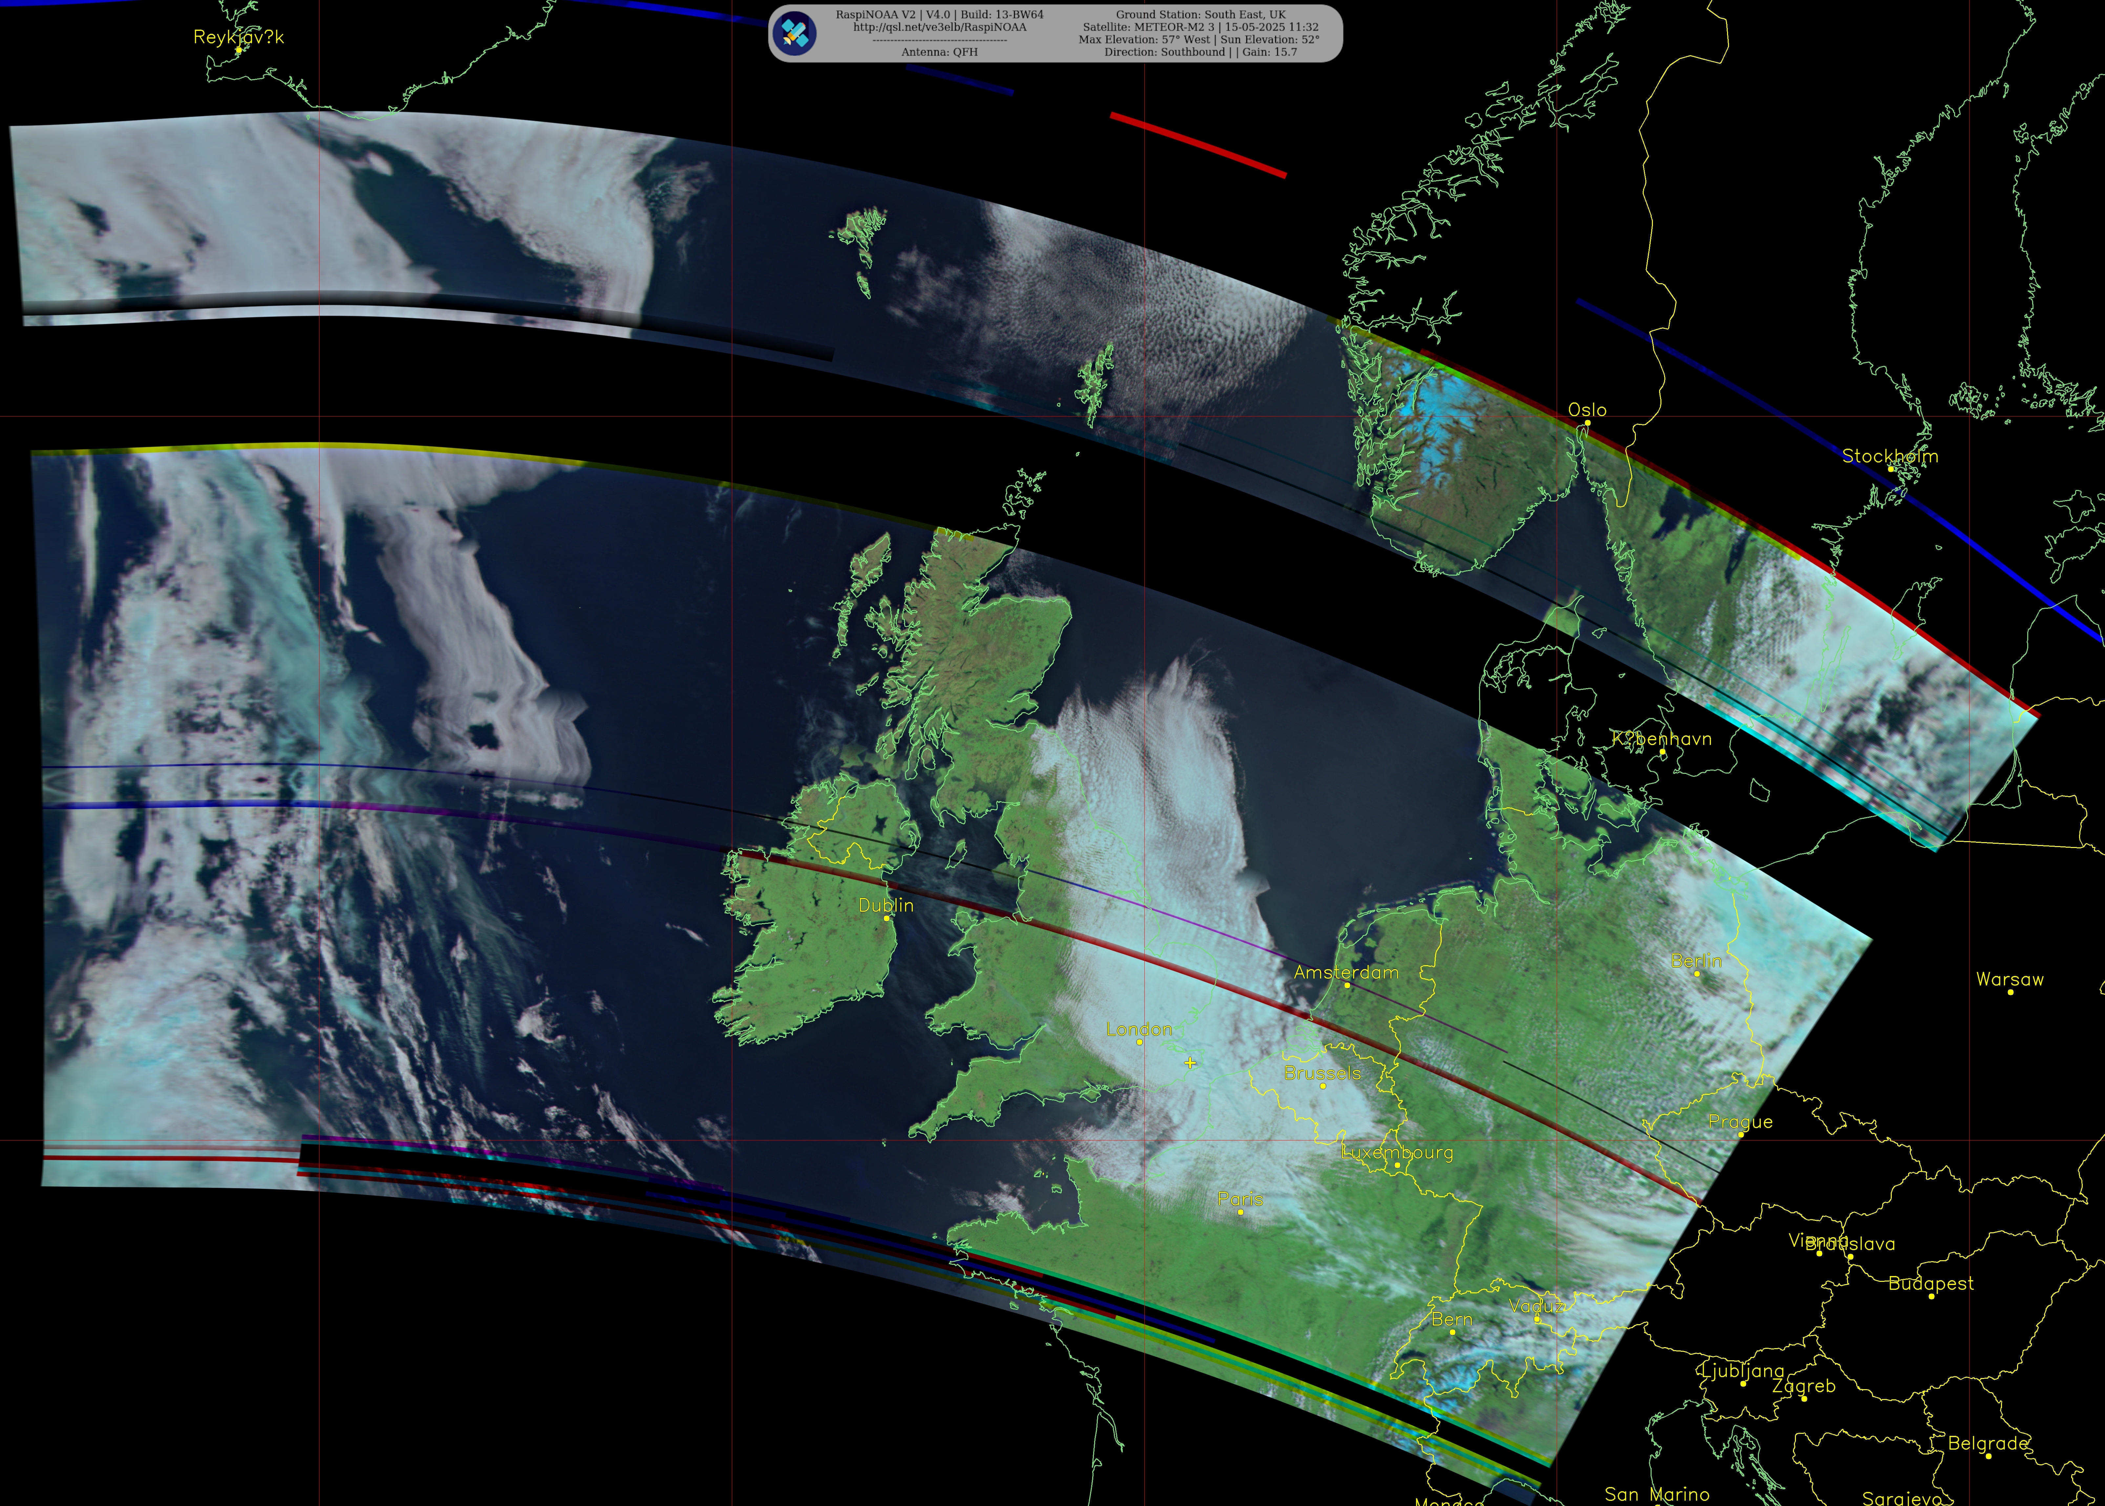Click the 'Brussels' city label
The height and width of the screenshot is (1506, 2105).
tap(1323, 1073)
